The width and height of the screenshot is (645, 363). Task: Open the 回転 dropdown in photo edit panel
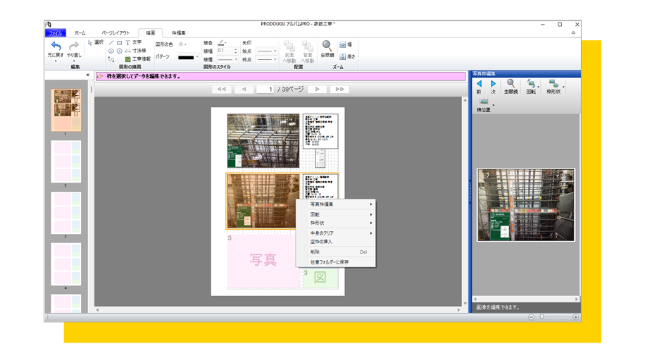click(539, 87)
